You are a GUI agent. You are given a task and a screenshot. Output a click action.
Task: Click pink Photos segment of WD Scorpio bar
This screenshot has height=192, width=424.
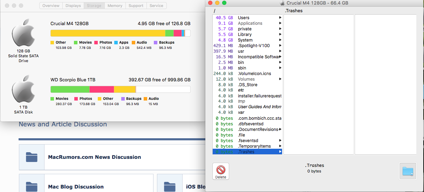pyautogui.click(x=102, y=89)
